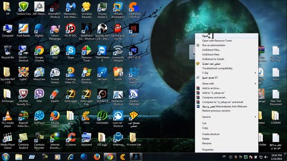Select the H-worm Lite folder
The image size is (287, 161).
point(134,139)
